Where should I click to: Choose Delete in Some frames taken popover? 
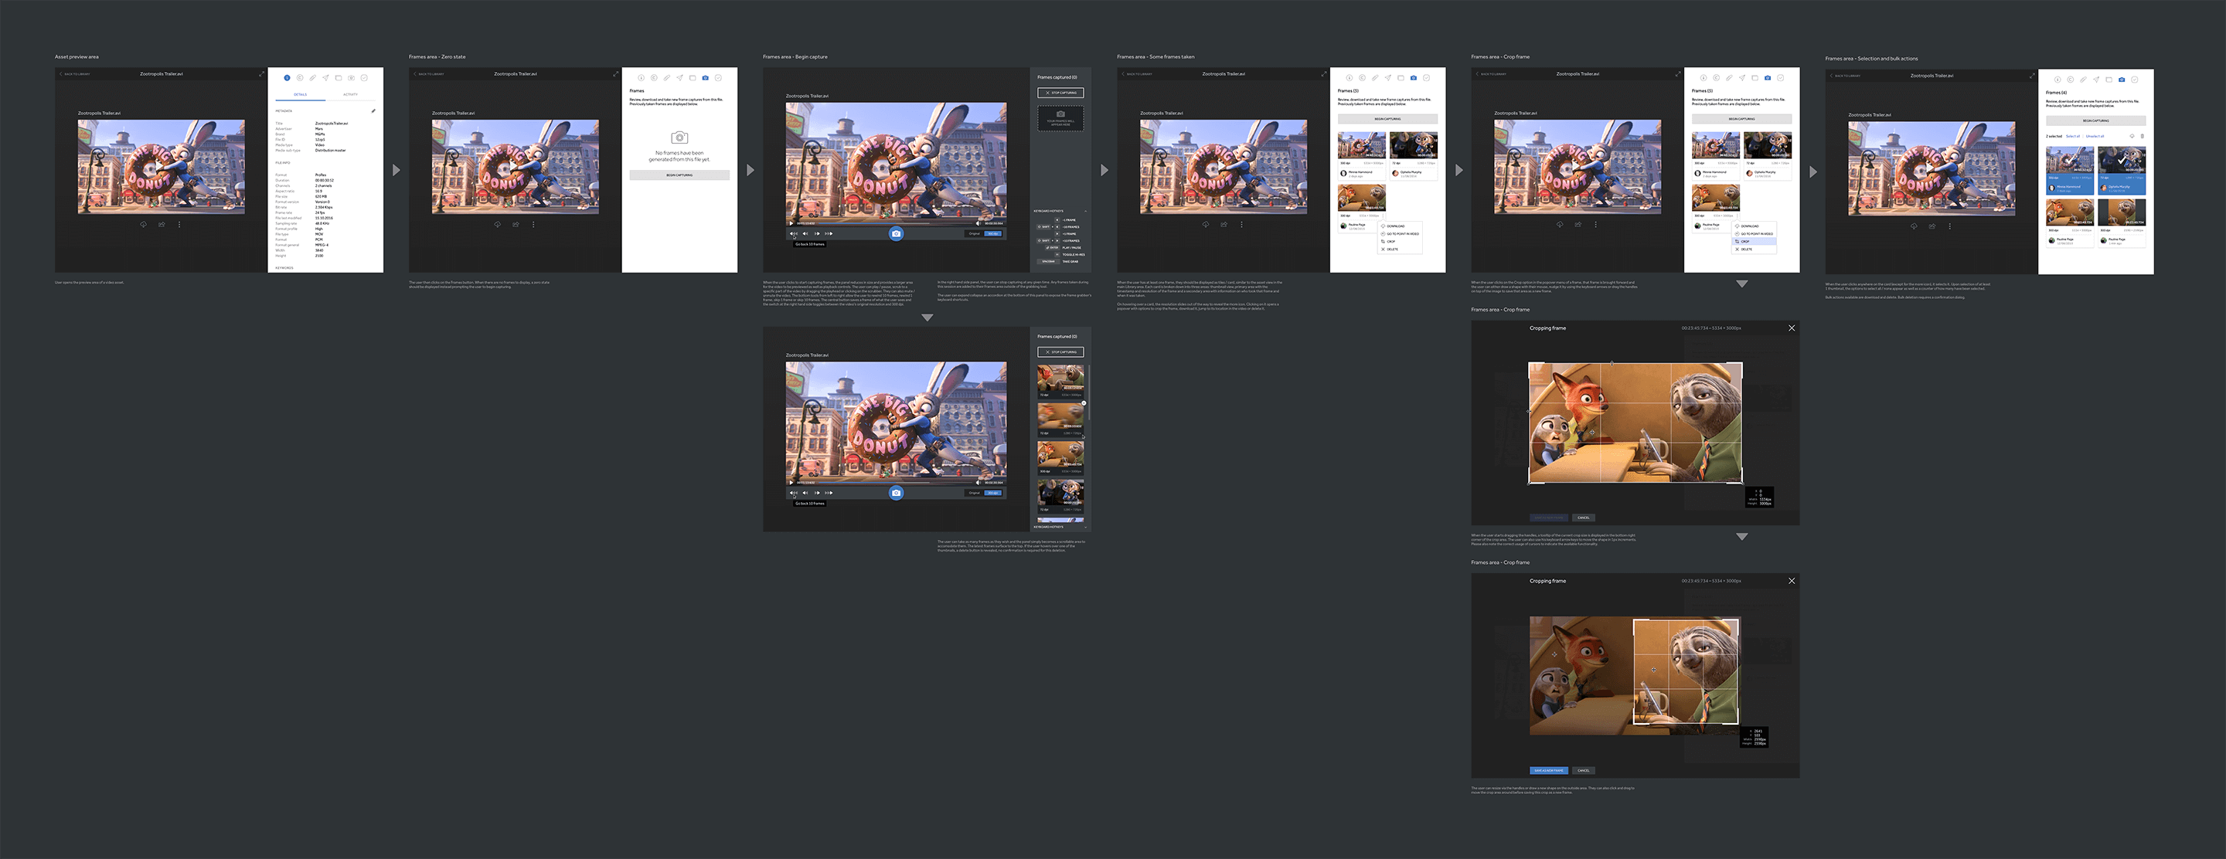click(x=1401, y=250)
